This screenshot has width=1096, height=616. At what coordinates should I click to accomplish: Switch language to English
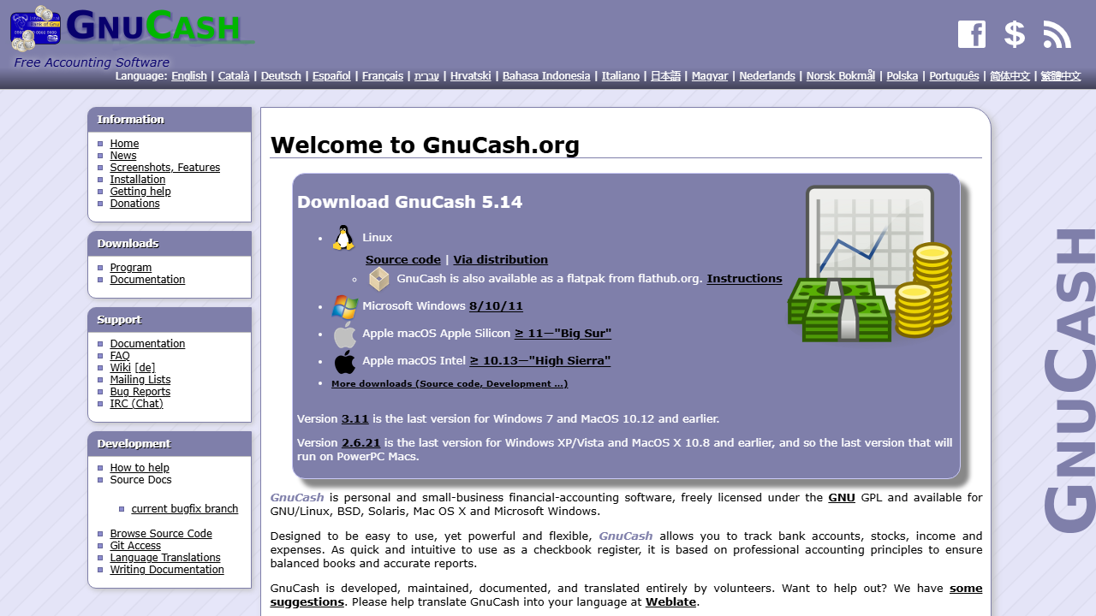[x=189, y=76]
